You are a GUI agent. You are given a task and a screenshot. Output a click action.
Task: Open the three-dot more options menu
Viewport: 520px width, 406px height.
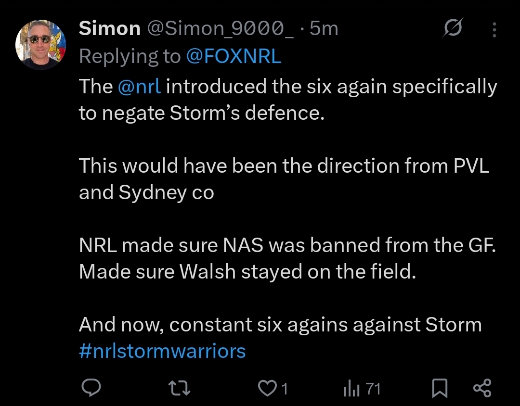[494, 30]
